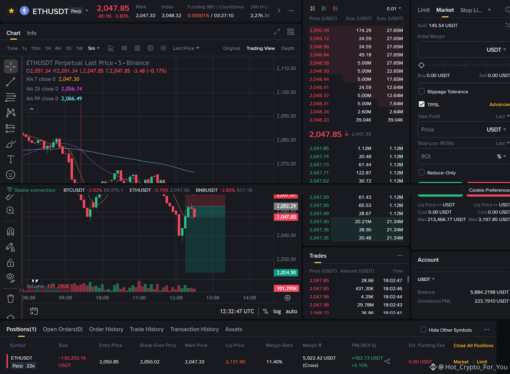The width and height of the screenshot is (510, 374).
Task: Take a chart snapshot with camera icon
Action: [x=137, y=48]
